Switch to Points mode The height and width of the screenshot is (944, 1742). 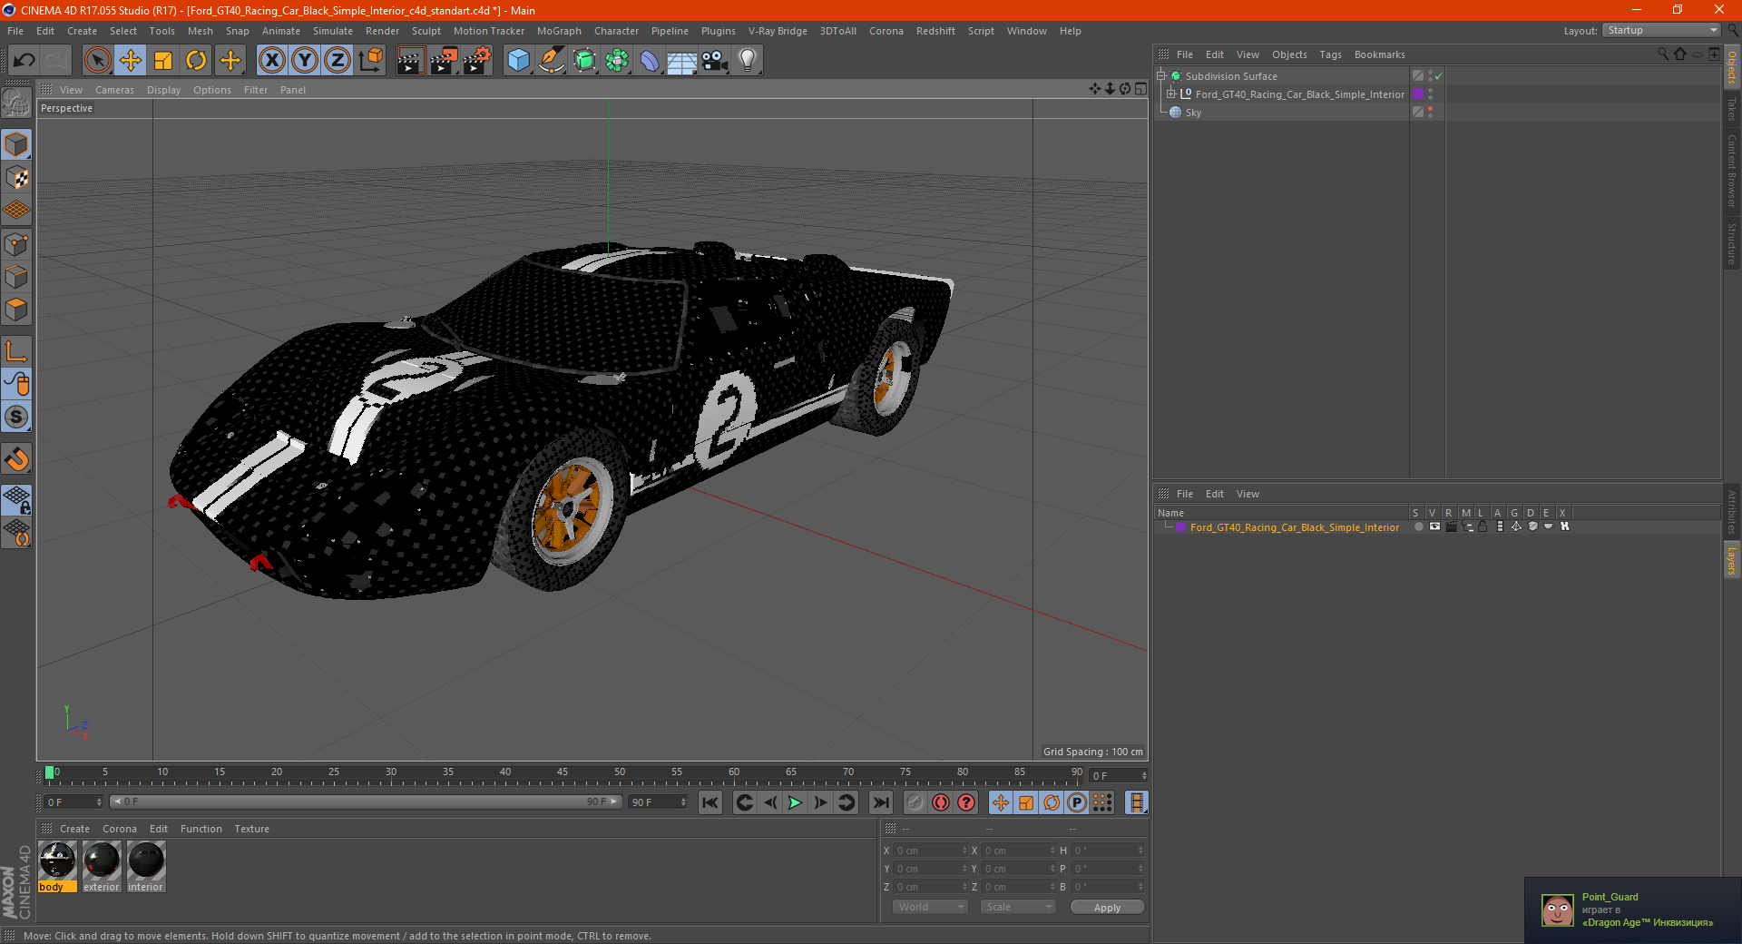(x=16, y=244)
